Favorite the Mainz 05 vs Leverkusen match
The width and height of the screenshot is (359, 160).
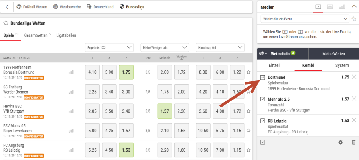[248, 131]
